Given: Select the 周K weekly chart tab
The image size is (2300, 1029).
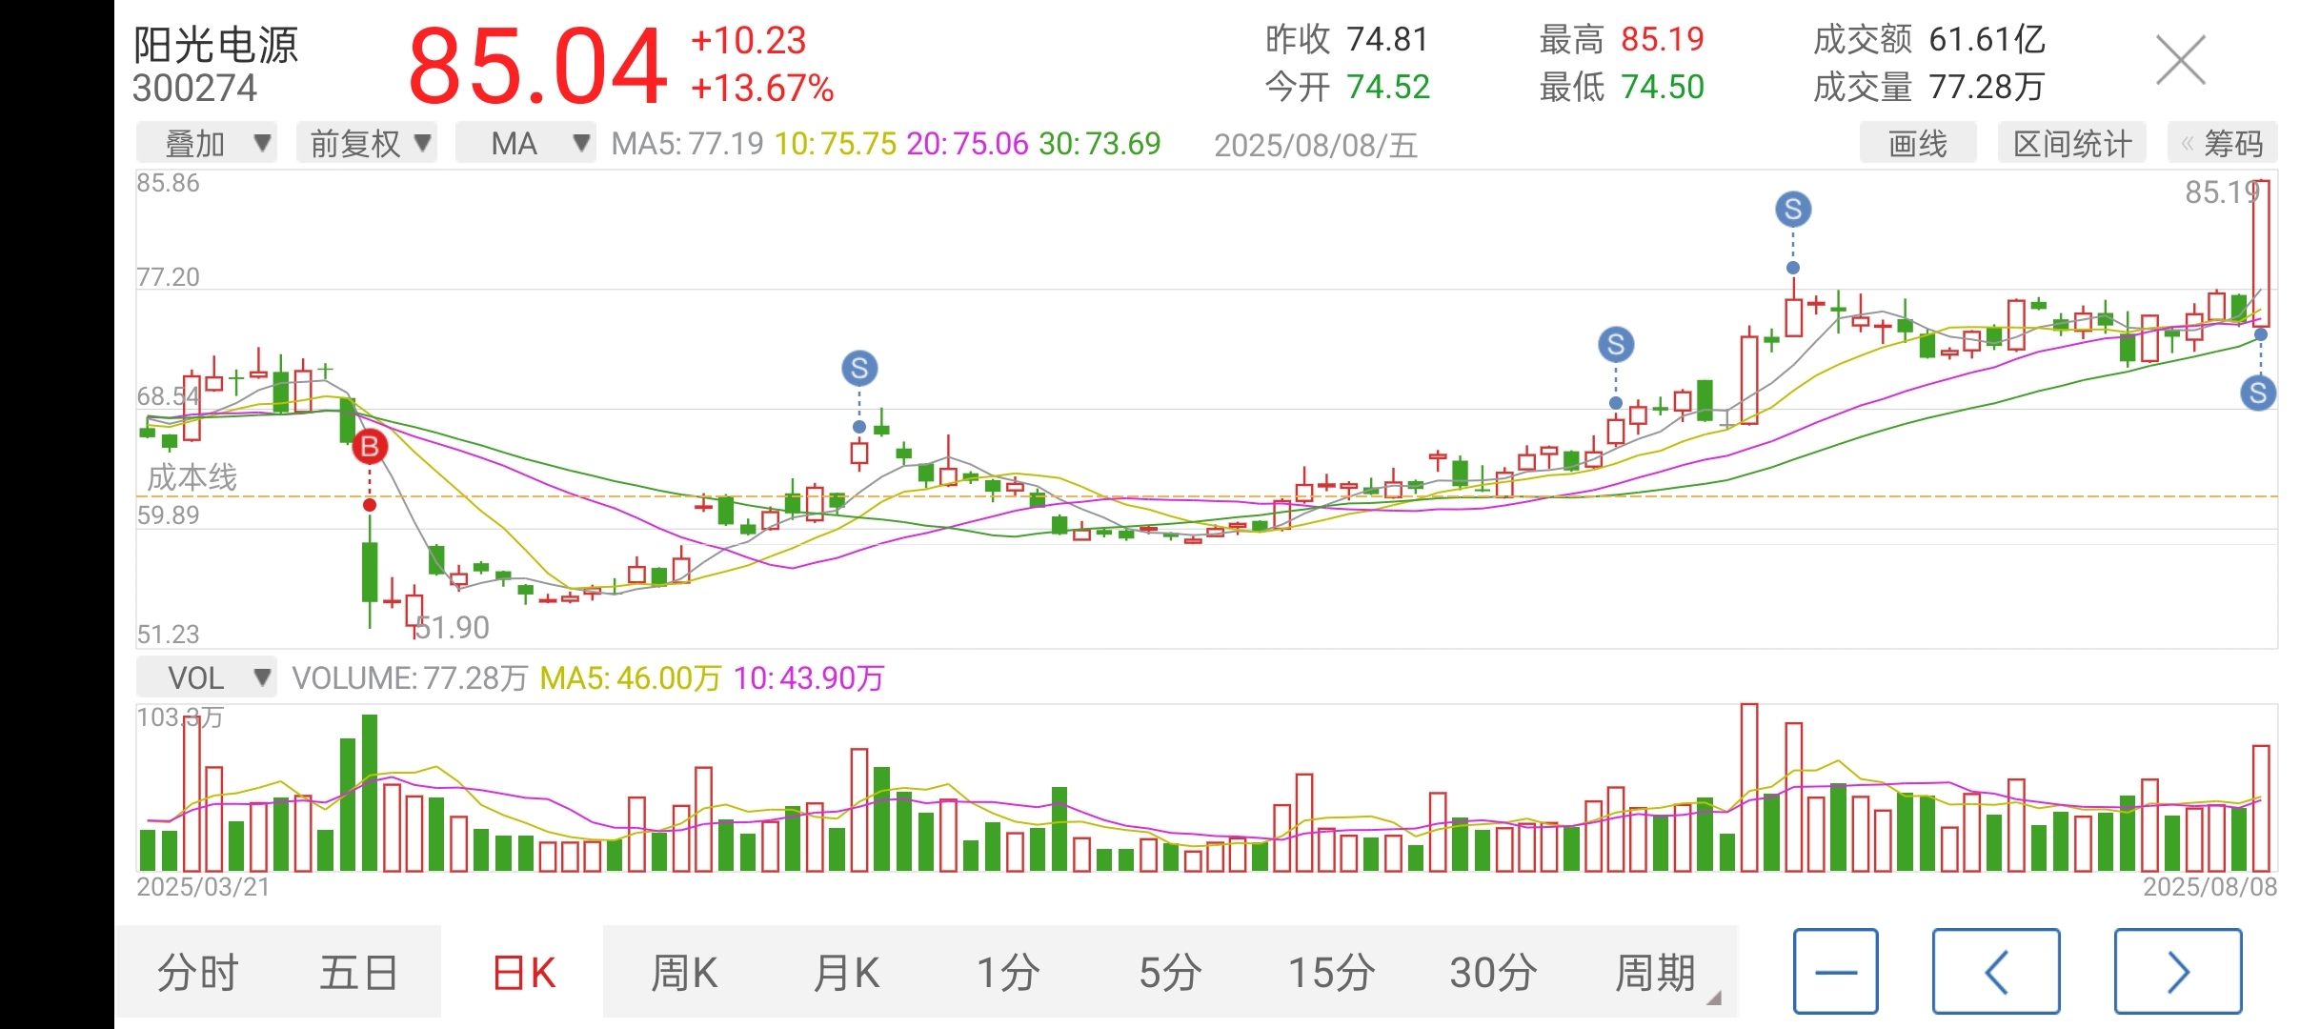Looking at the screenshot, I should [684, 973].
